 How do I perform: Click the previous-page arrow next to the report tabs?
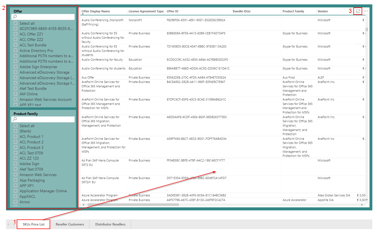[x=8, y=224]
